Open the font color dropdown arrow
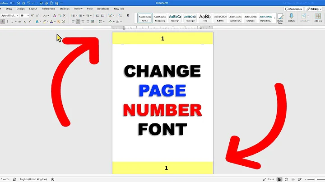 [55, 22]
